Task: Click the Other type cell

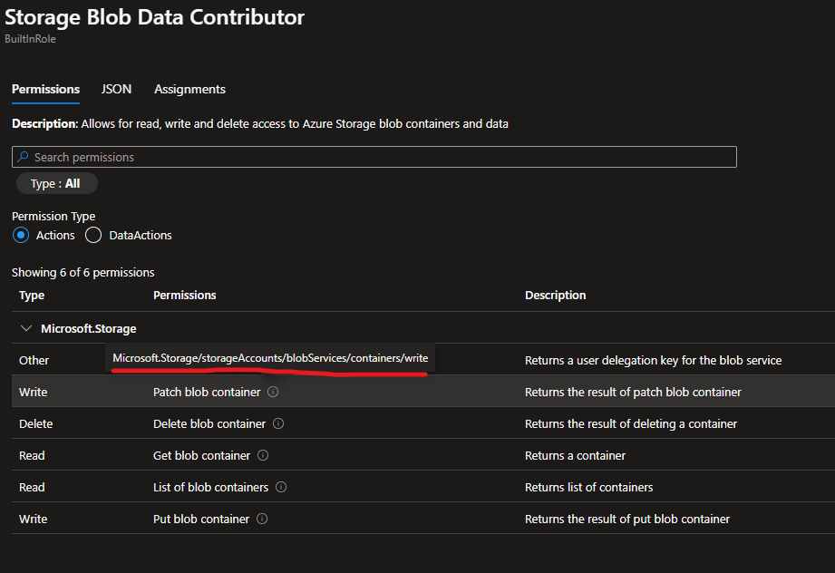Action: [34, 361]
